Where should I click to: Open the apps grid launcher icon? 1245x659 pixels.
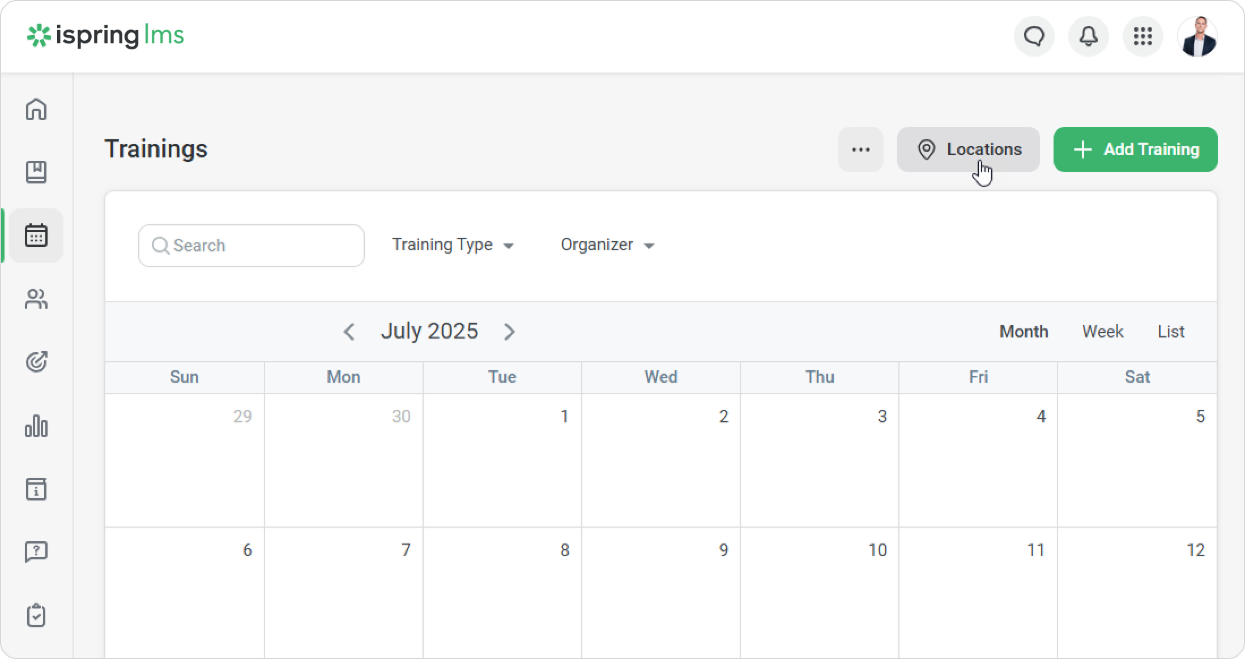[1142, 37]
